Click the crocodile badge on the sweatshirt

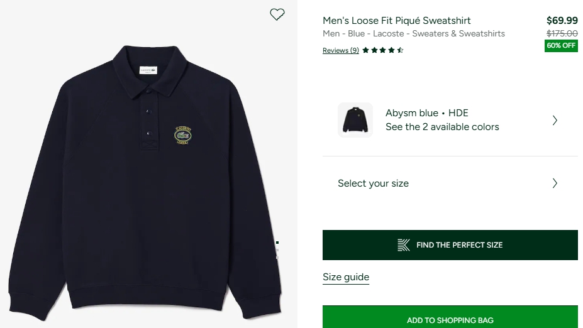(184, 134)
